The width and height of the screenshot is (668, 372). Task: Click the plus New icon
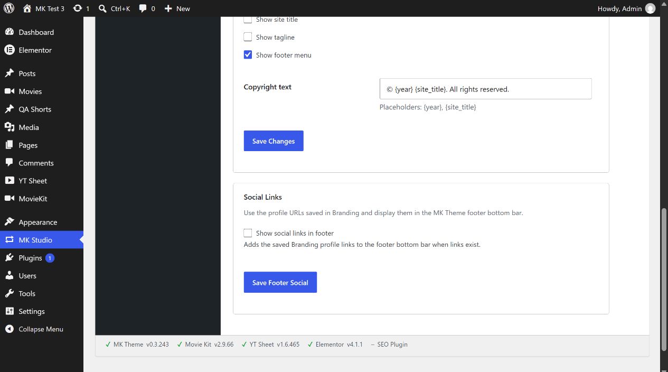168,8
